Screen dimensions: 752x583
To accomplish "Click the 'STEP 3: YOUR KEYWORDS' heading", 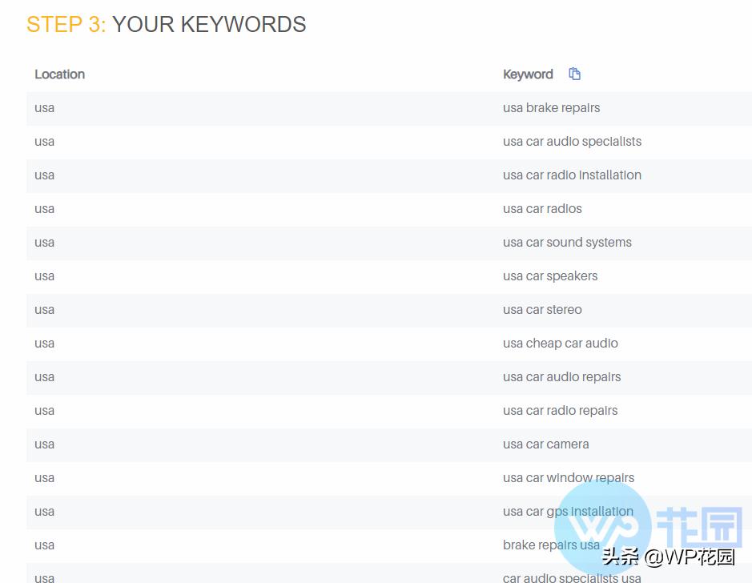I will [x=166, y=25].
